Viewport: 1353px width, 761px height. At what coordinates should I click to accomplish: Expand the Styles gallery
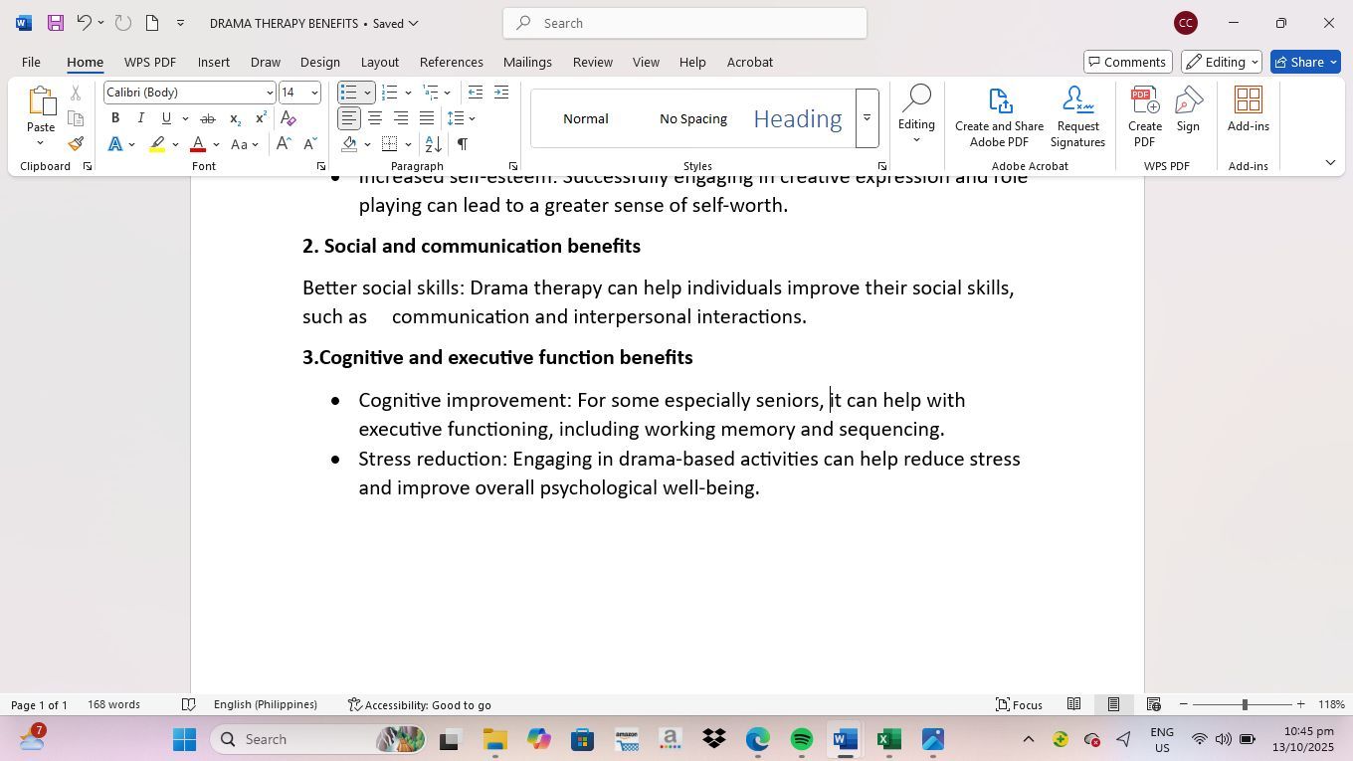tap(867, 118)
